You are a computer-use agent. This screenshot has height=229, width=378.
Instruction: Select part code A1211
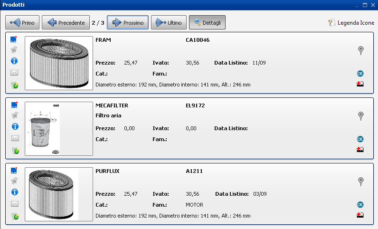[194, 171]
